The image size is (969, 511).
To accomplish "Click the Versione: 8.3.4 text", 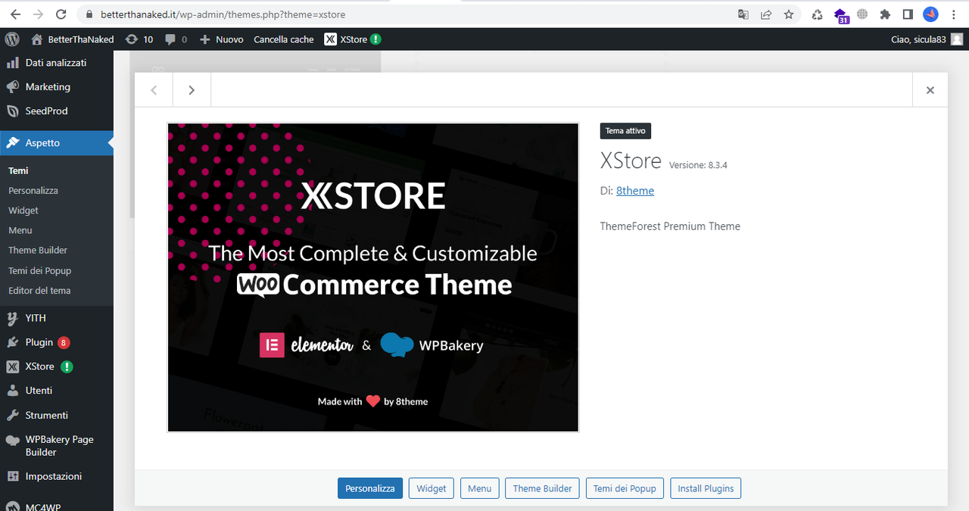I will 698,165.
